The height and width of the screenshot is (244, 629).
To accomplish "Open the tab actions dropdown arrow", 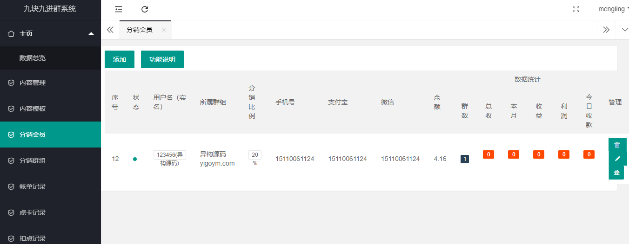I will [x=624, y=30].
